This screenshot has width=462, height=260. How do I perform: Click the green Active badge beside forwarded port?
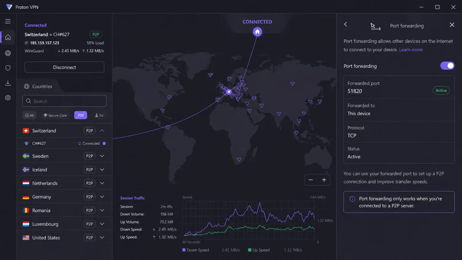point(441,91)
